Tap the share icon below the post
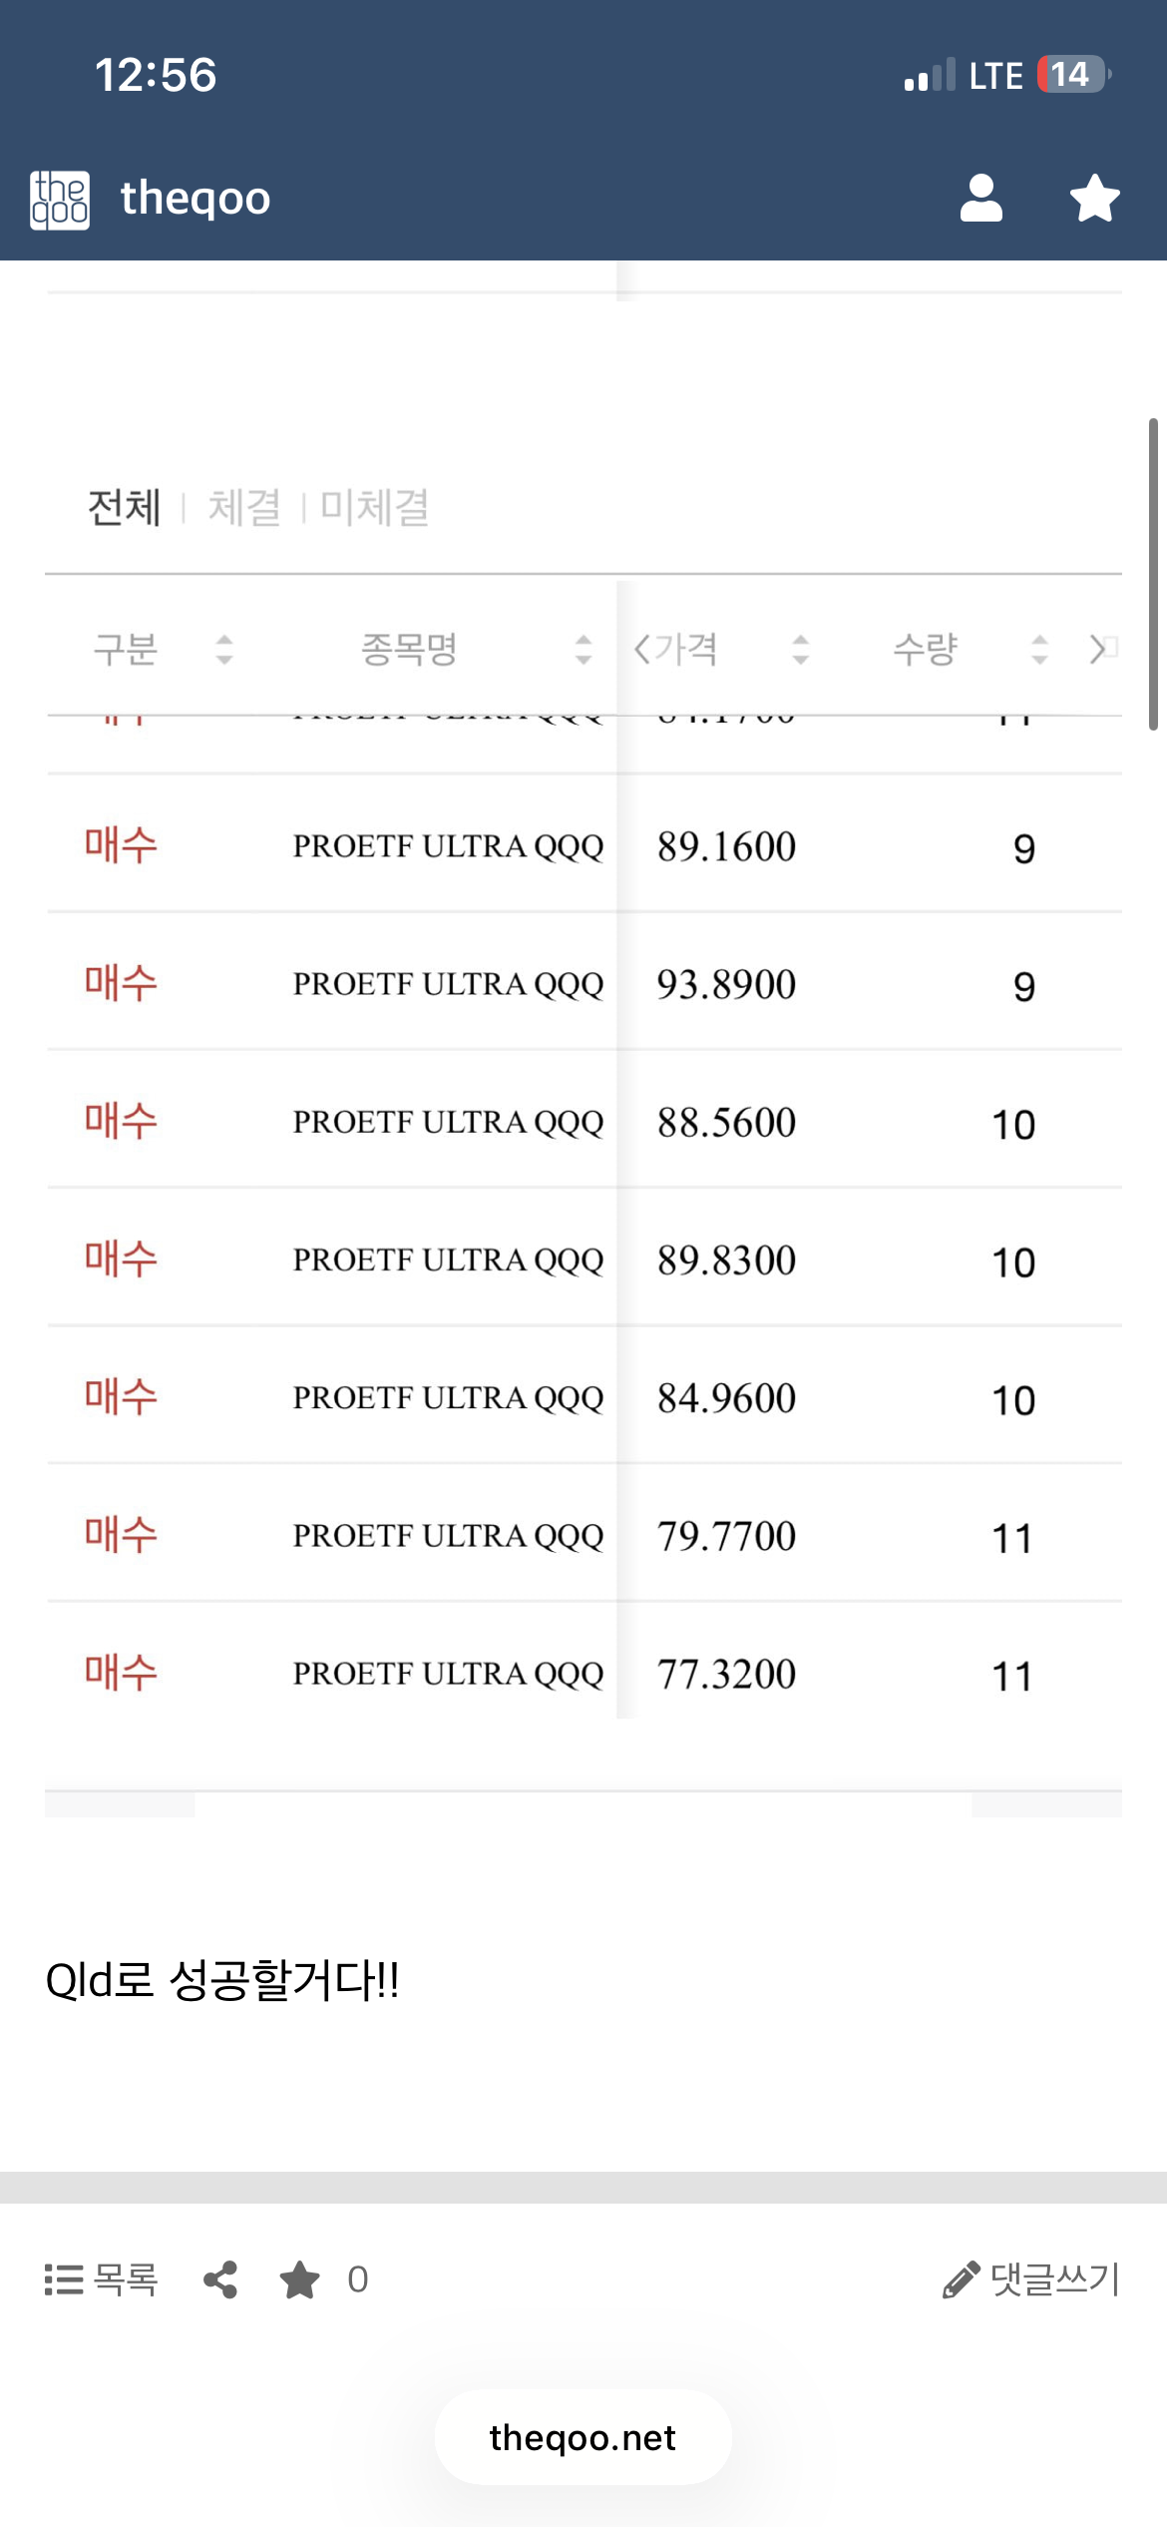The image size is (1167, 2527). tap(220, 2280)
